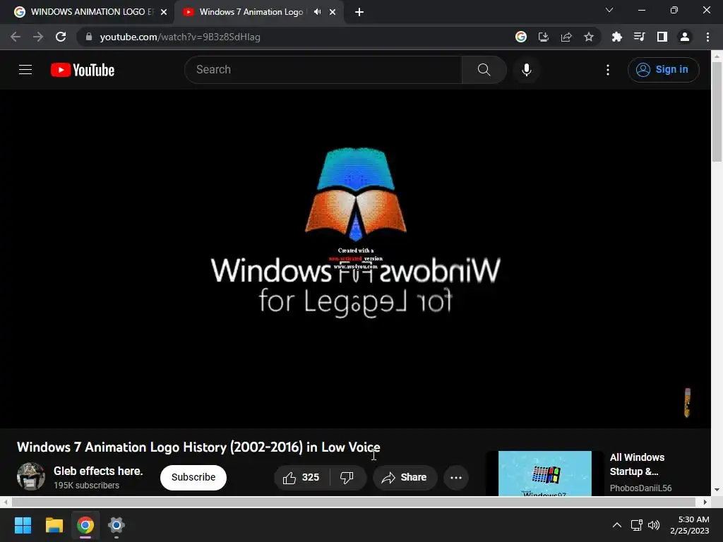Share the video
Viewport: 723px width, 542px height.
(405, 478)
